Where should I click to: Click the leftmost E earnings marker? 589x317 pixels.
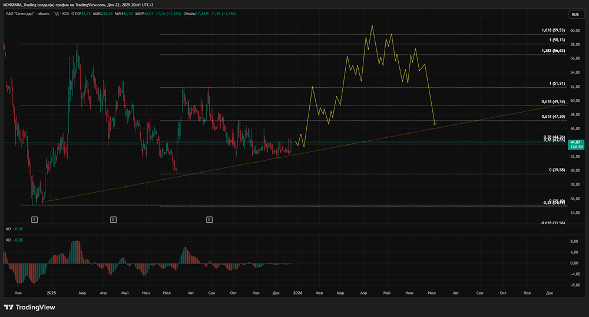(35, 219)
